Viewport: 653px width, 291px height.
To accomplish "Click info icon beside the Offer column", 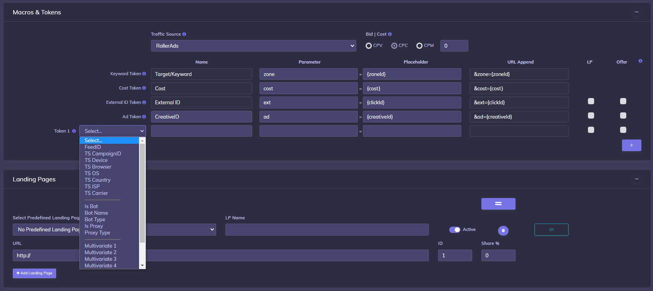I will (640, 61).
